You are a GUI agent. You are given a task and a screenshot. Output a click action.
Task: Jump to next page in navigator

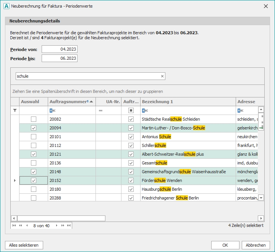click(63, 225)
